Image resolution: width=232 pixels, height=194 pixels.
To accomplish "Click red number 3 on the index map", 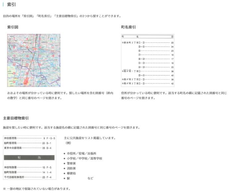I will [14, 39].
